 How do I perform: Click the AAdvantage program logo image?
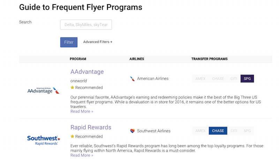pyautogui.click(x=44, y=90)
